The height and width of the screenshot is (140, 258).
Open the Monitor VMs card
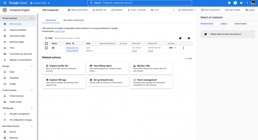[151, 68]
